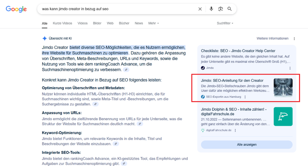Screen dimensions: 308x166
Task: Click the Google logo
Action: click(16, 9)
